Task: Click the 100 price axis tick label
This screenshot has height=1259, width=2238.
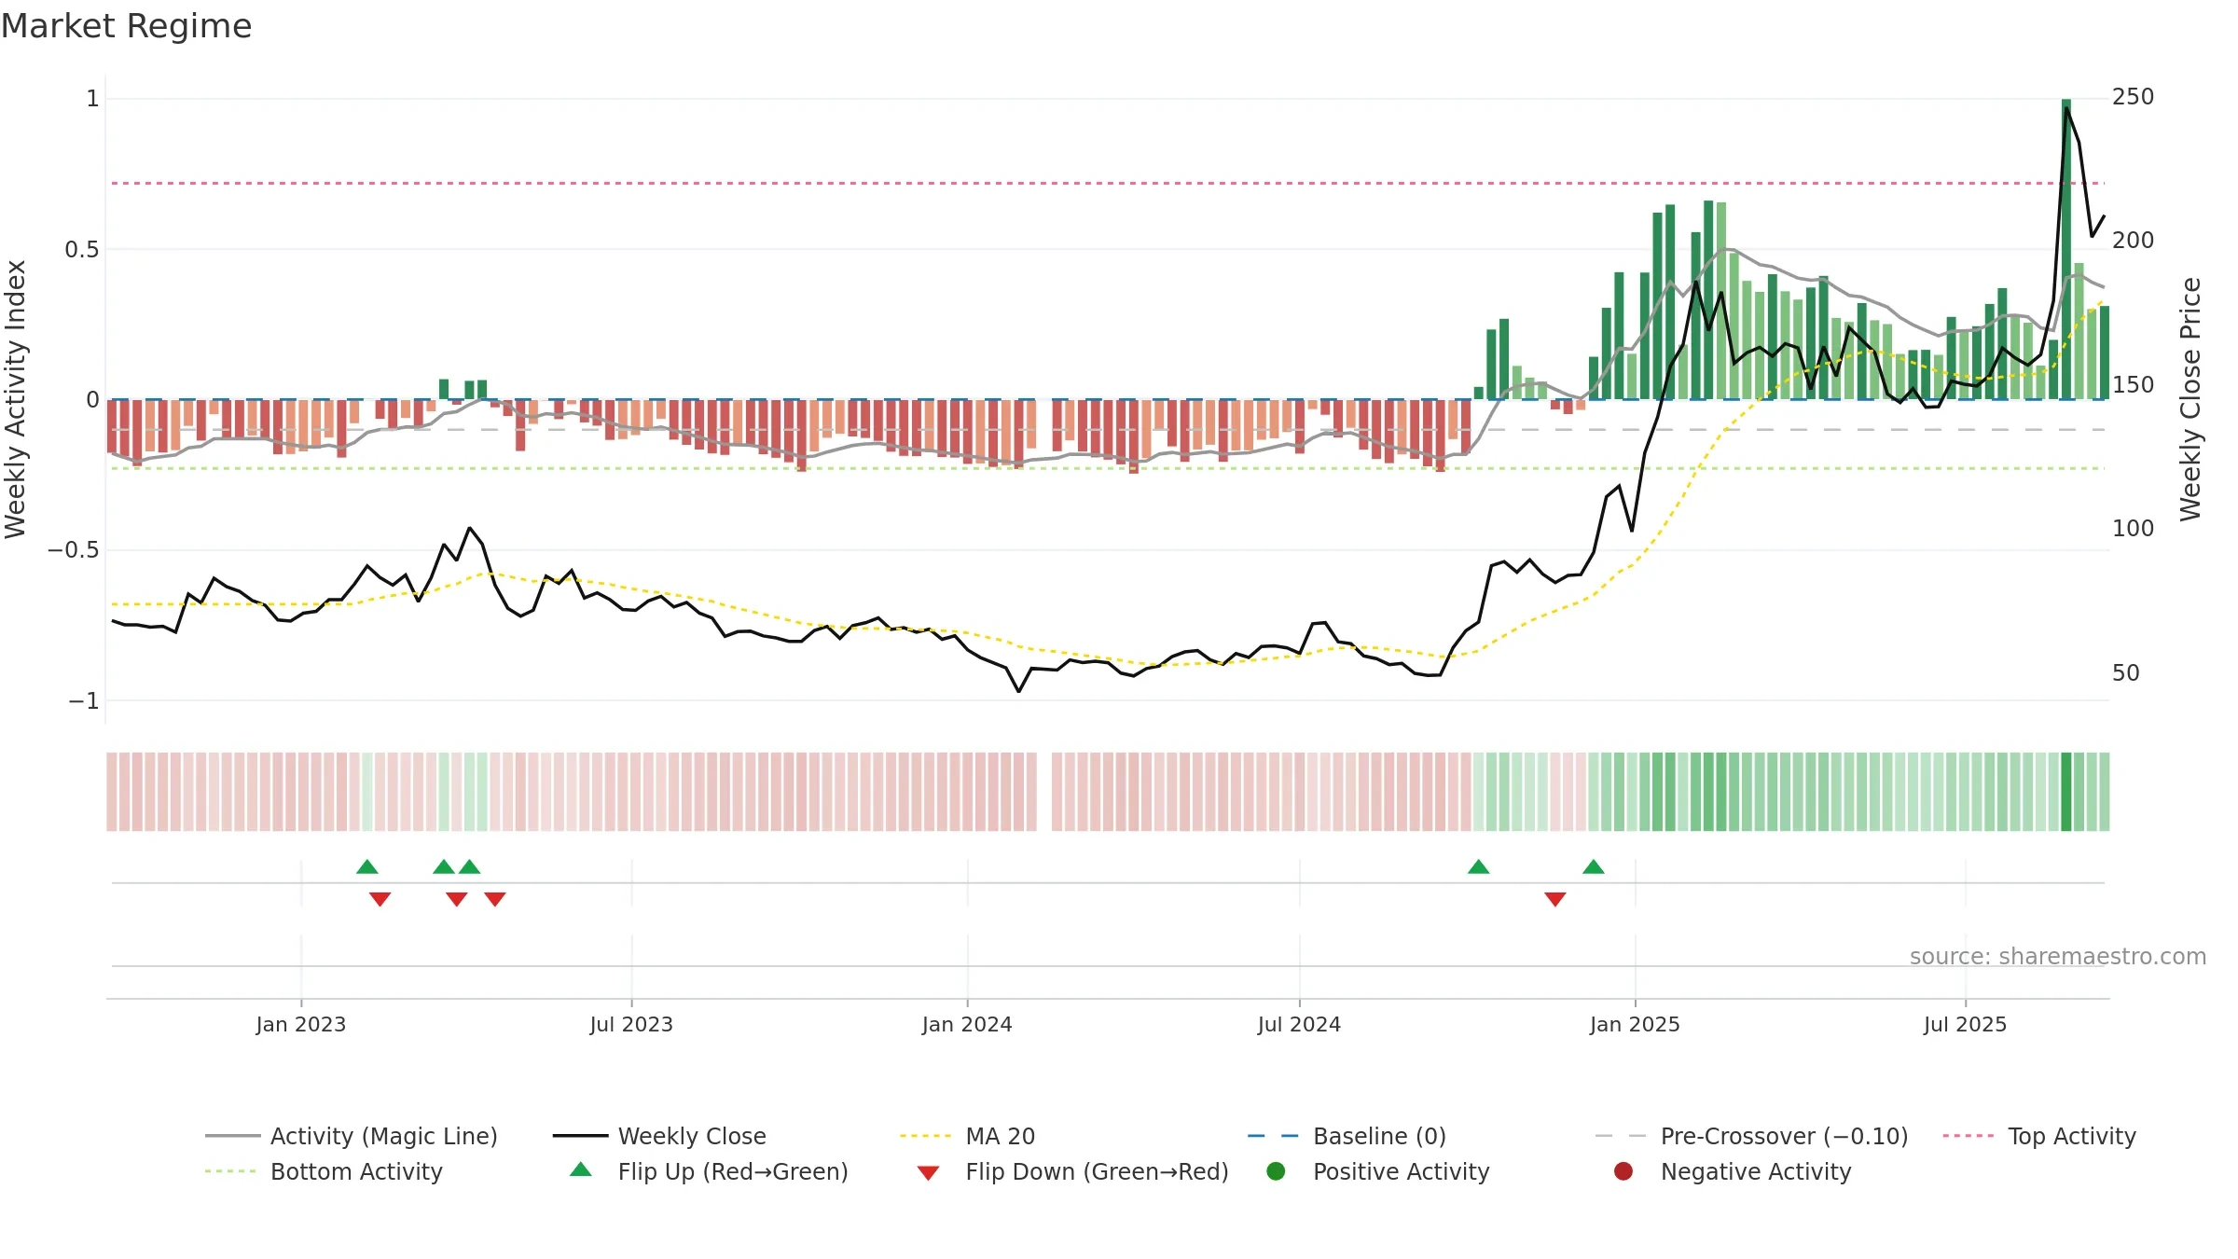Action: (2133, 529)
